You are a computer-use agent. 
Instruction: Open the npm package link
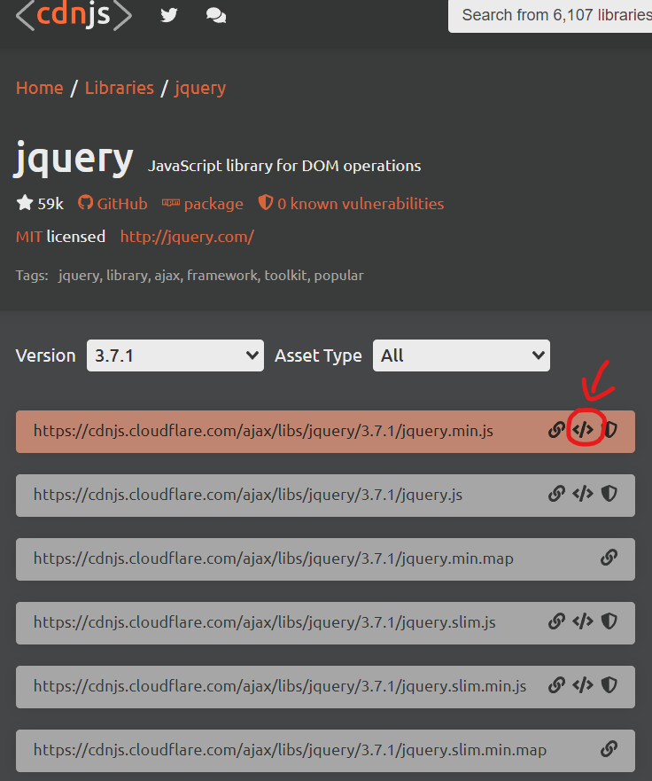pyautogui.click(x=203, y=204)
